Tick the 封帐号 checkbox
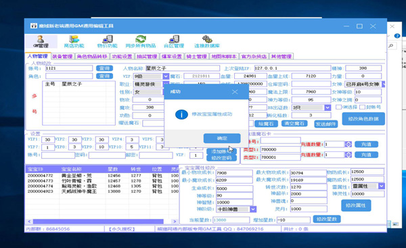The image size is (406, 248). pos(362,107)
